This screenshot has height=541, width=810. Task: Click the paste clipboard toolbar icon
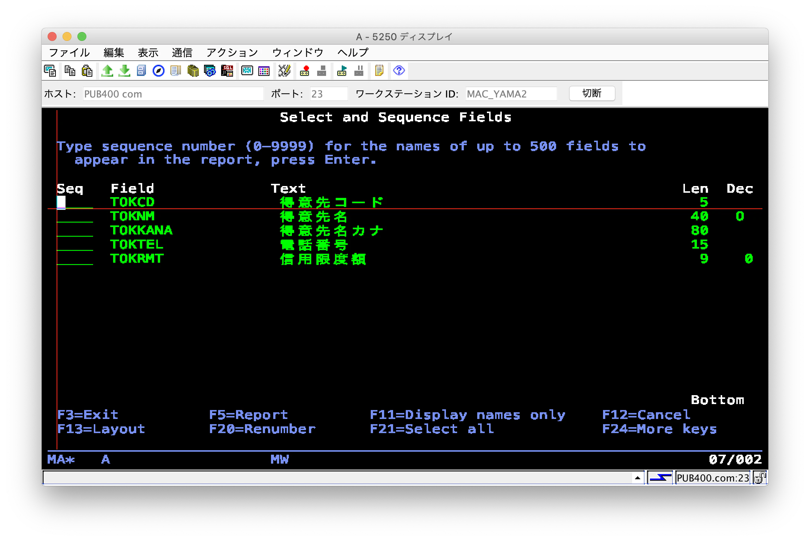[x=87, y=71]
